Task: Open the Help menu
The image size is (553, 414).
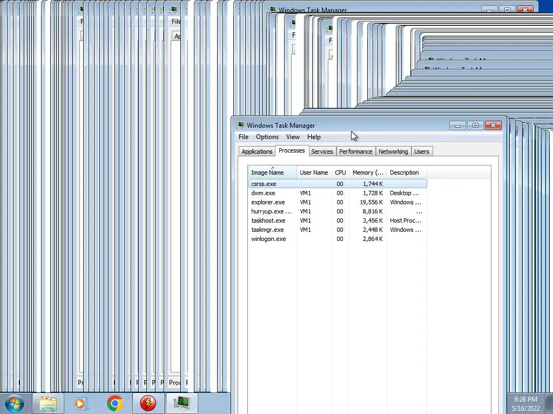Action: click(314, 137)
